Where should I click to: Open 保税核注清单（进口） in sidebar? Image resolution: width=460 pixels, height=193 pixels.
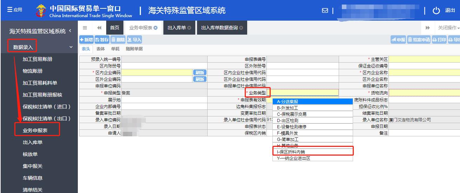(47, 107)
